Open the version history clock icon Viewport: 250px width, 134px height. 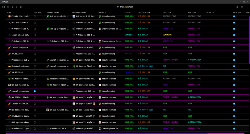coord(242,7)
